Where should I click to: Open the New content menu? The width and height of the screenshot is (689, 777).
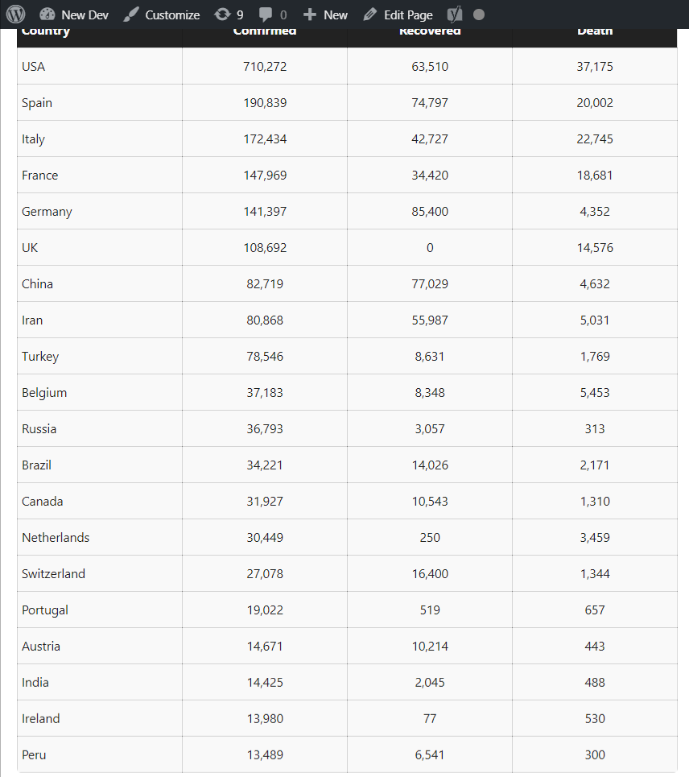pos(325,14)
